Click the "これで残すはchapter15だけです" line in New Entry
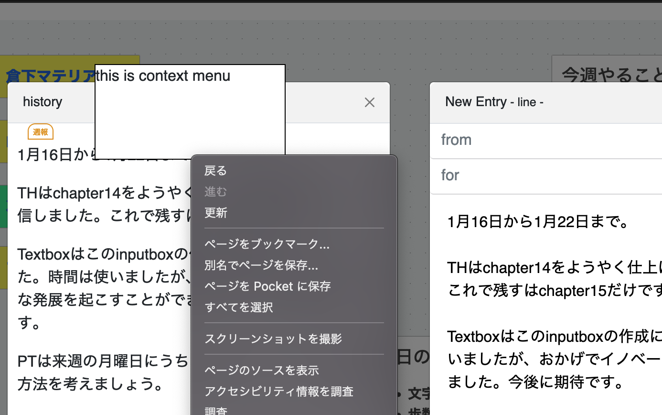The width and height of the screenshot is (662, 415). click(555, 290)
